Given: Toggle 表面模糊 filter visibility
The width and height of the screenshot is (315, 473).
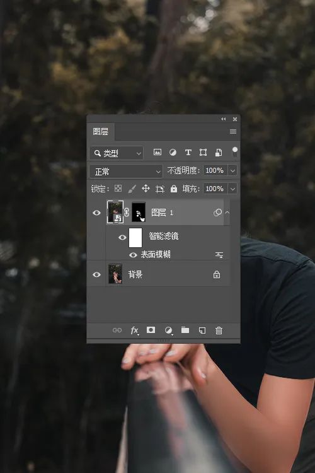Looking at the screenshot, I should [133, 255].
